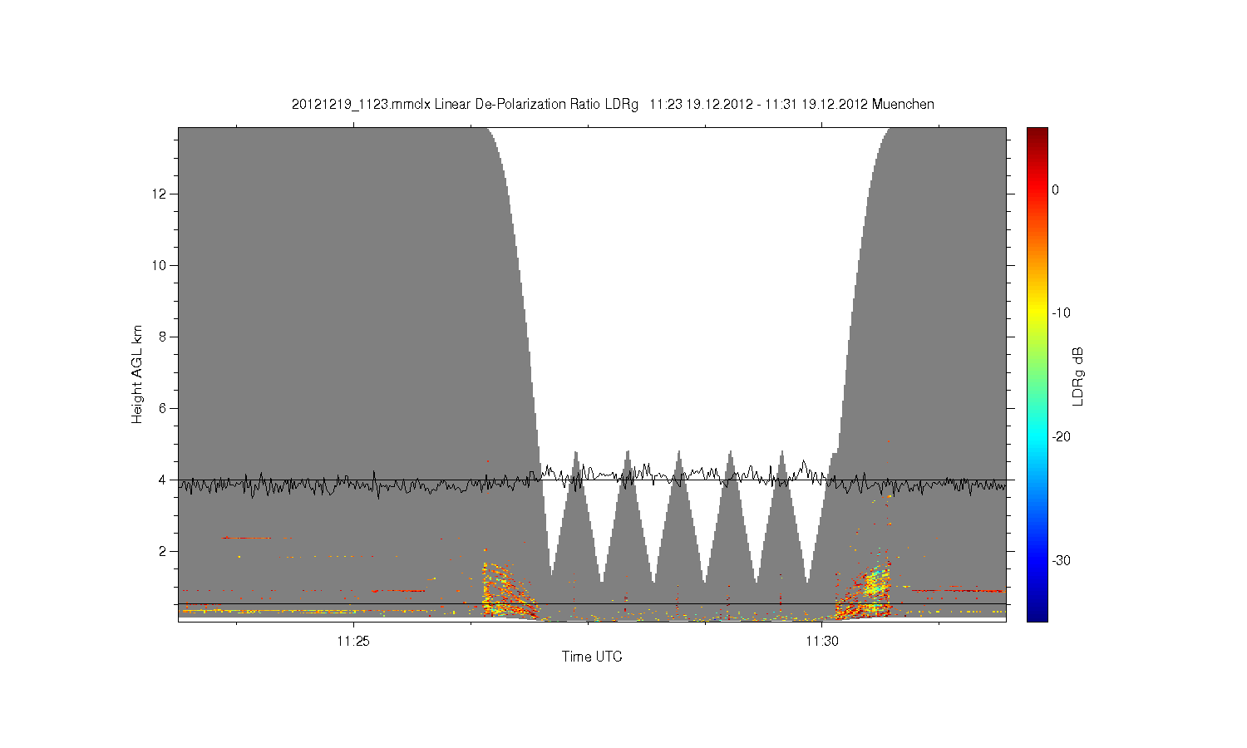
Task: Click the height axis label '8'
Action: (163, 337)
